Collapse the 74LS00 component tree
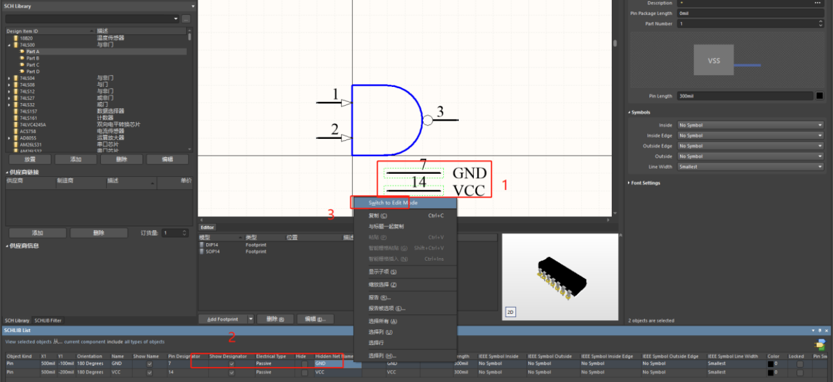833x382 pixels. click(x=9, y=45)
